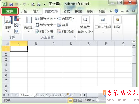Viewport: 139px width, 104px height.
Task: Go to next sheet navigation arrow
Action: [12, 95]
